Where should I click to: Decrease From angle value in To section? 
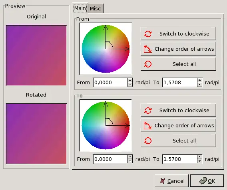click(x=130, y=161)
